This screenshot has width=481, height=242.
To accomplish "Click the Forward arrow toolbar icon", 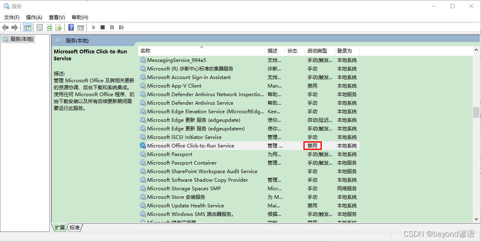I will pos(14,28).
